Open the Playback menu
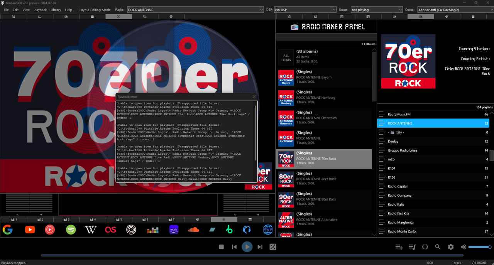This screenshot has height=265, width=494. [x=40, y=10]
